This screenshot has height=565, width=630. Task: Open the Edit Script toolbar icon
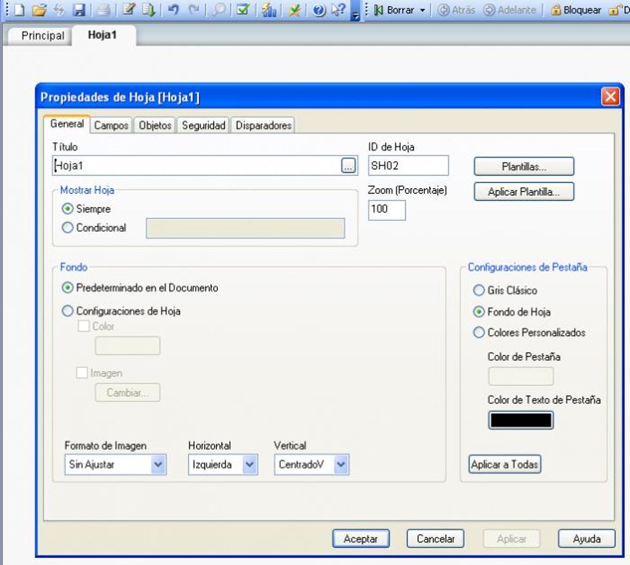tap(128, 10)
